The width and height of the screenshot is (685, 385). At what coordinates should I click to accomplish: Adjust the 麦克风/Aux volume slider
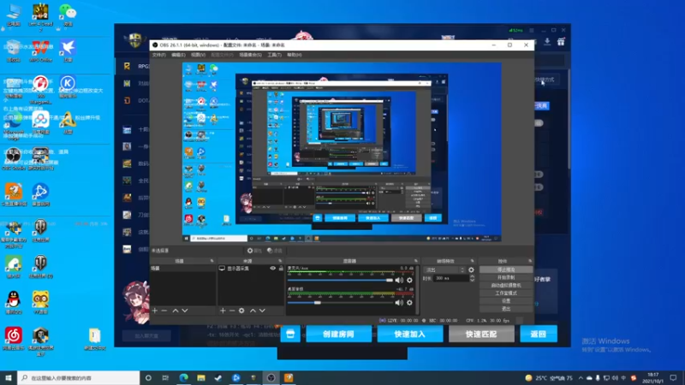[x=340, y=281]
